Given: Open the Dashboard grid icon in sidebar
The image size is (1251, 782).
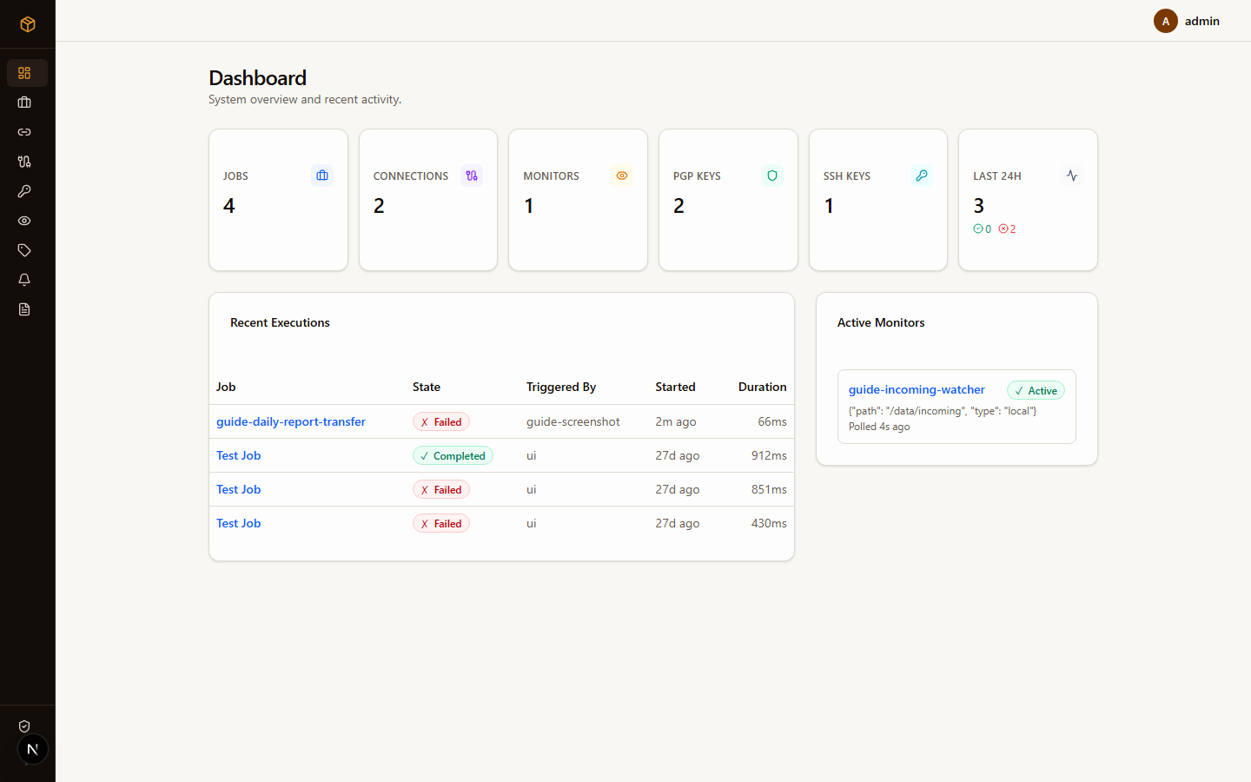Looking at the screenshot, I should pyautogui.click(x=24, y=73).
